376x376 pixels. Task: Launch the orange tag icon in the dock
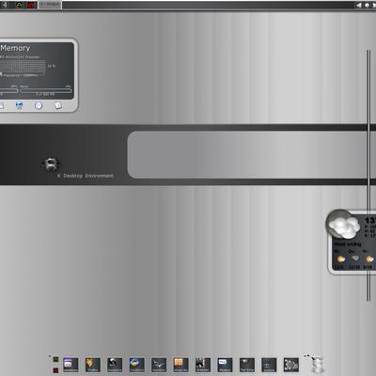click(93, 365)
